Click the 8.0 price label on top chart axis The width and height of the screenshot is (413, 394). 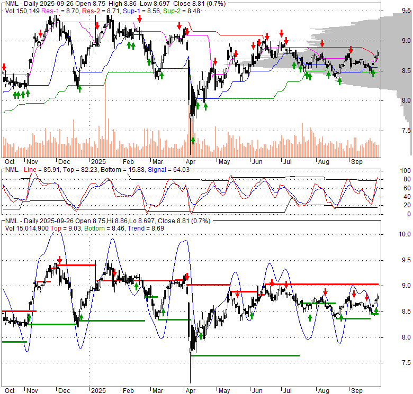[406, 100]
